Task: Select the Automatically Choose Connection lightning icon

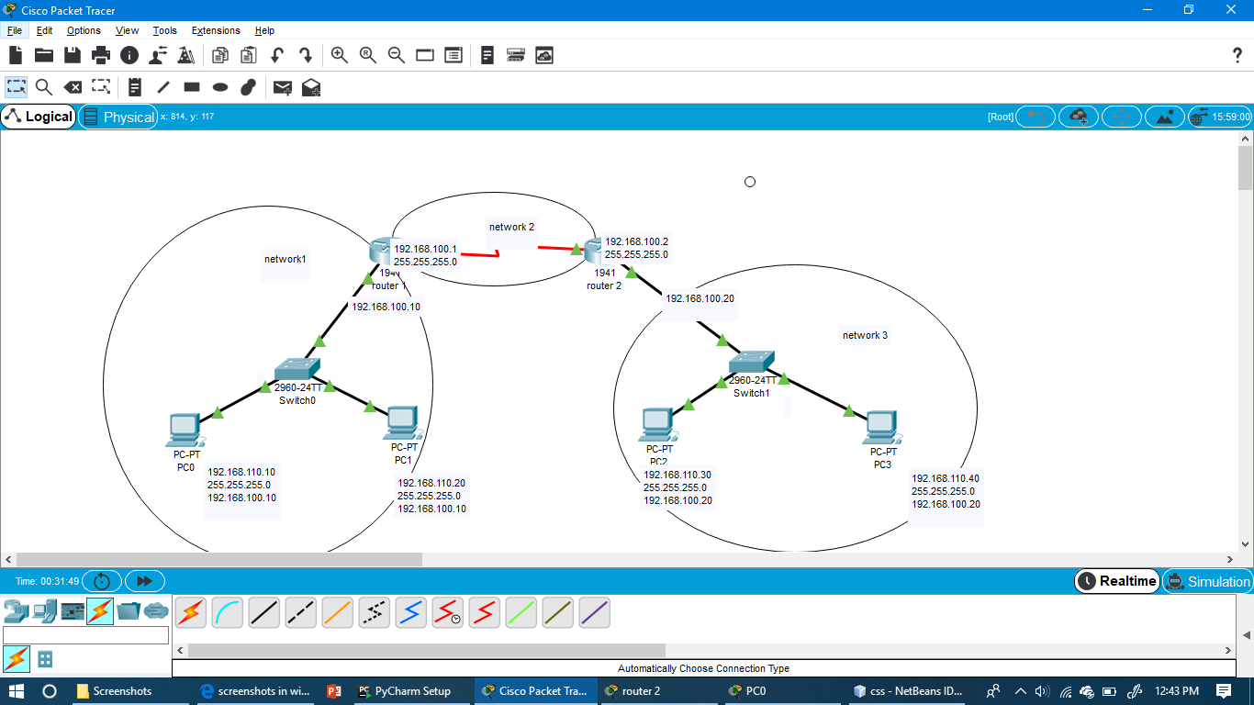Action: click(x=190, y=612)
